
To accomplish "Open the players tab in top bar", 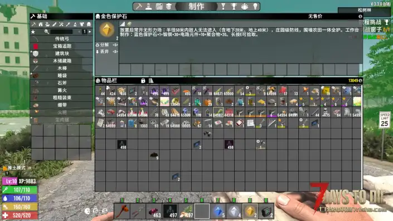I will (x=244, y=7).
